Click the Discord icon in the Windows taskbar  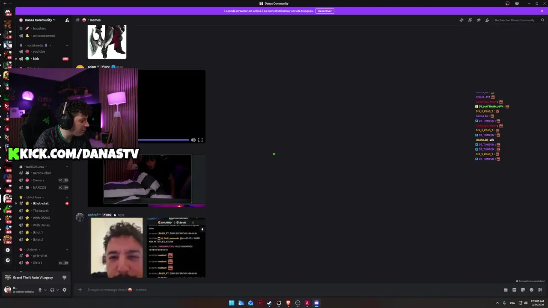click(x=316, y=303)
